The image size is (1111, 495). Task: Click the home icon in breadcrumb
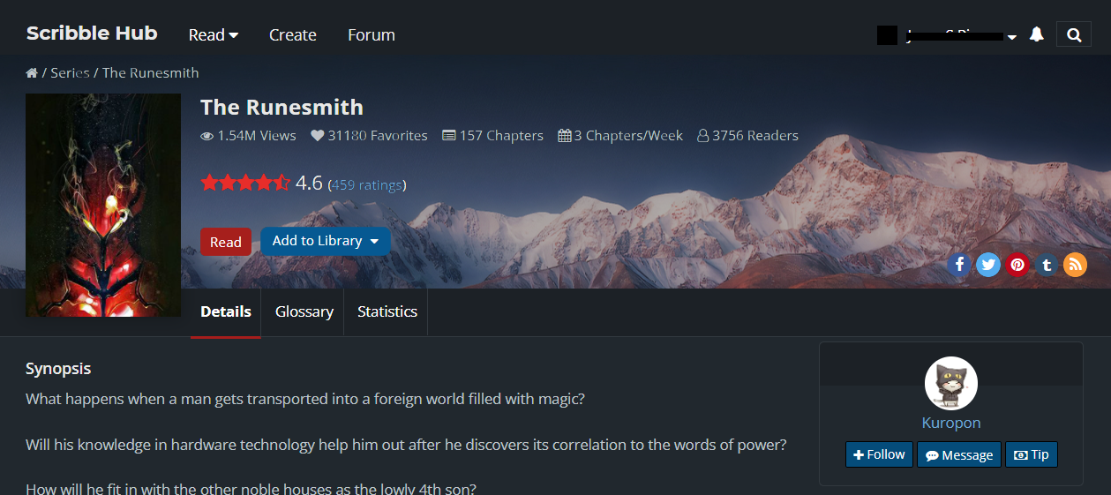[x=32, y=73]
